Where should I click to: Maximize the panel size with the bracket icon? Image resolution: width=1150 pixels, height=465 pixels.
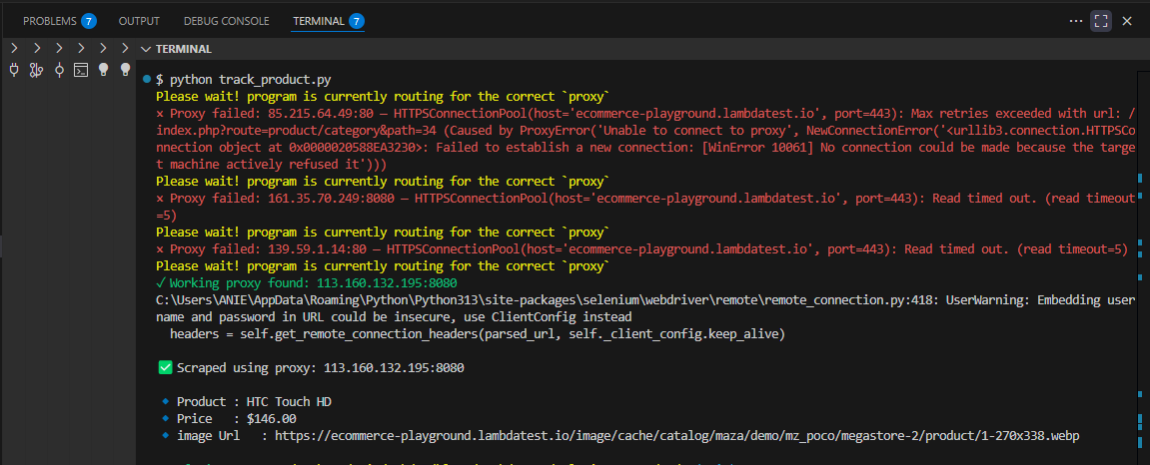(x=1100, y=21)
